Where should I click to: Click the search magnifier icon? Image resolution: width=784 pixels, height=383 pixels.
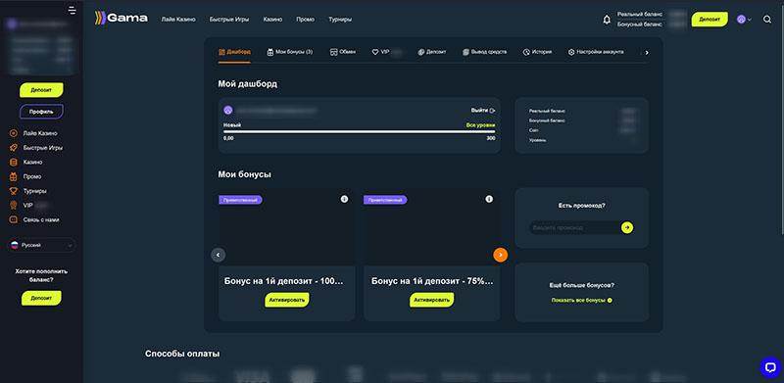767,20
